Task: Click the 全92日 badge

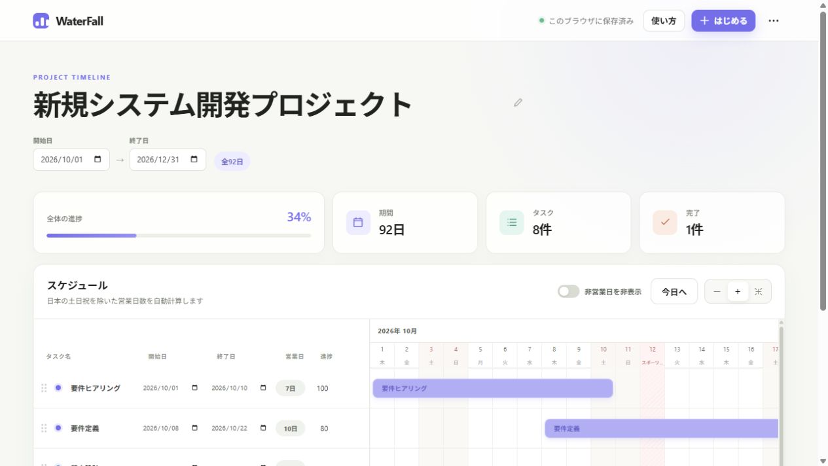Action: pos(232,161)
